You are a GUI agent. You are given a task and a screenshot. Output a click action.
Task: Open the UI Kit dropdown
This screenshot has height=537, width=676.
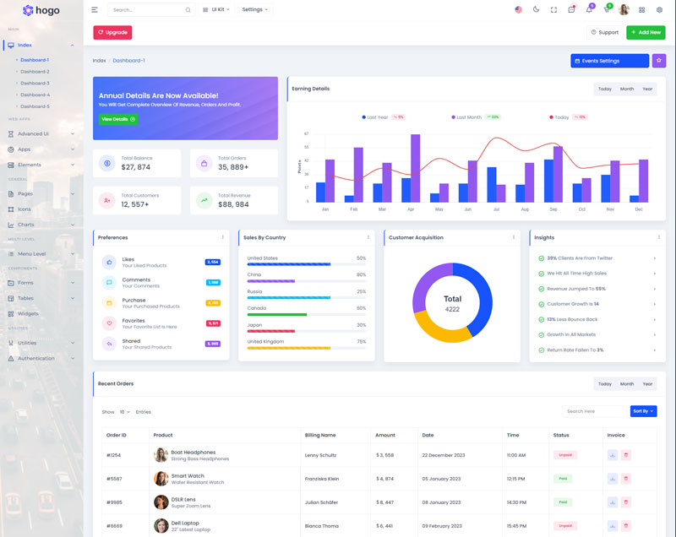point(215,10)
